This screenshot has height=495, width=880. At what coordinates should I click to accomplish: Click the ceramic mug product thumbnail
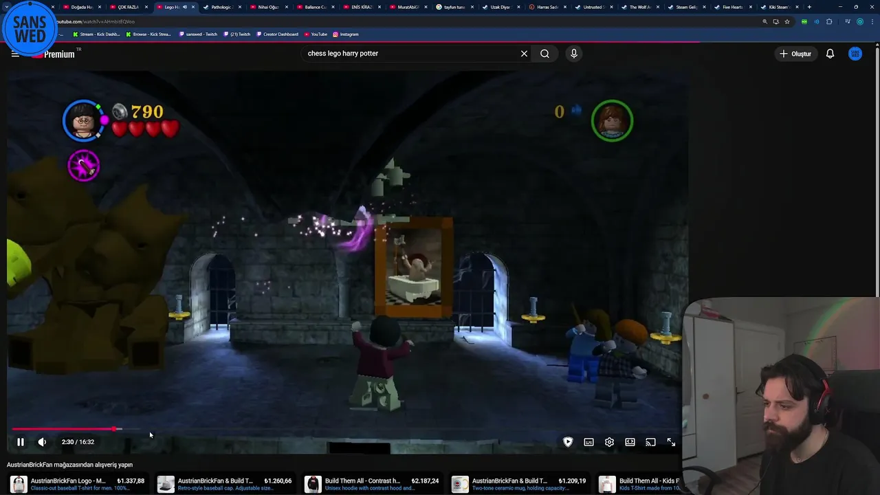pos(460,484)
